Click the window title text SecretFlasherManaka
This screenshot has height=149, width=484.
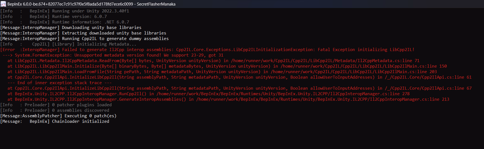[x=156, y=4]
